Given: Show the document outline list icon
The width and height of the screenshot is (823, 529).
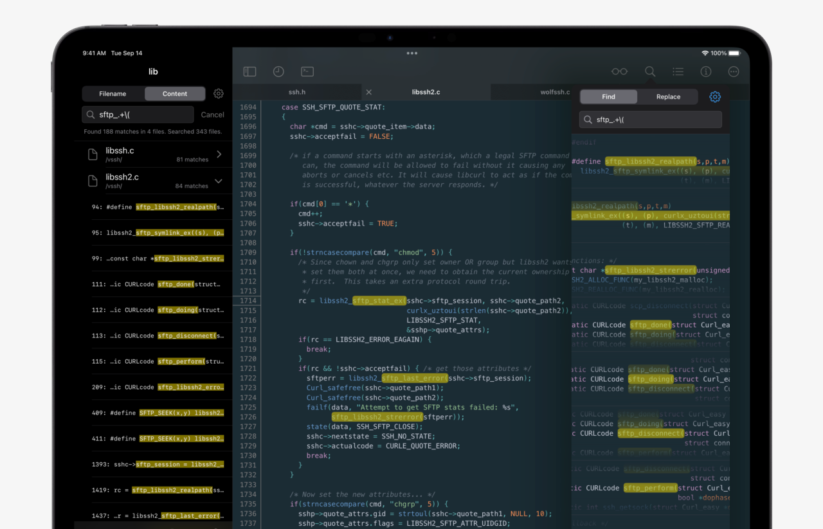Looking at the screenshot, I should pyautogui.click(x=678, y=71).
